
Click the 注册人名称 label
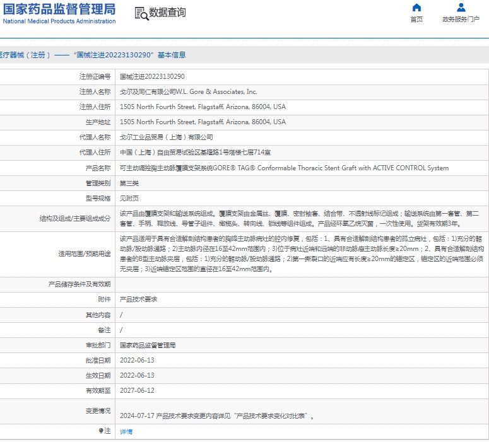tap(95, 92)
